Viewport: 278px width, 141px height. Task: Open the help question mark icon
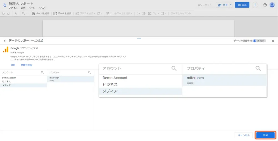pyautogui.click(x=265, y=5)
